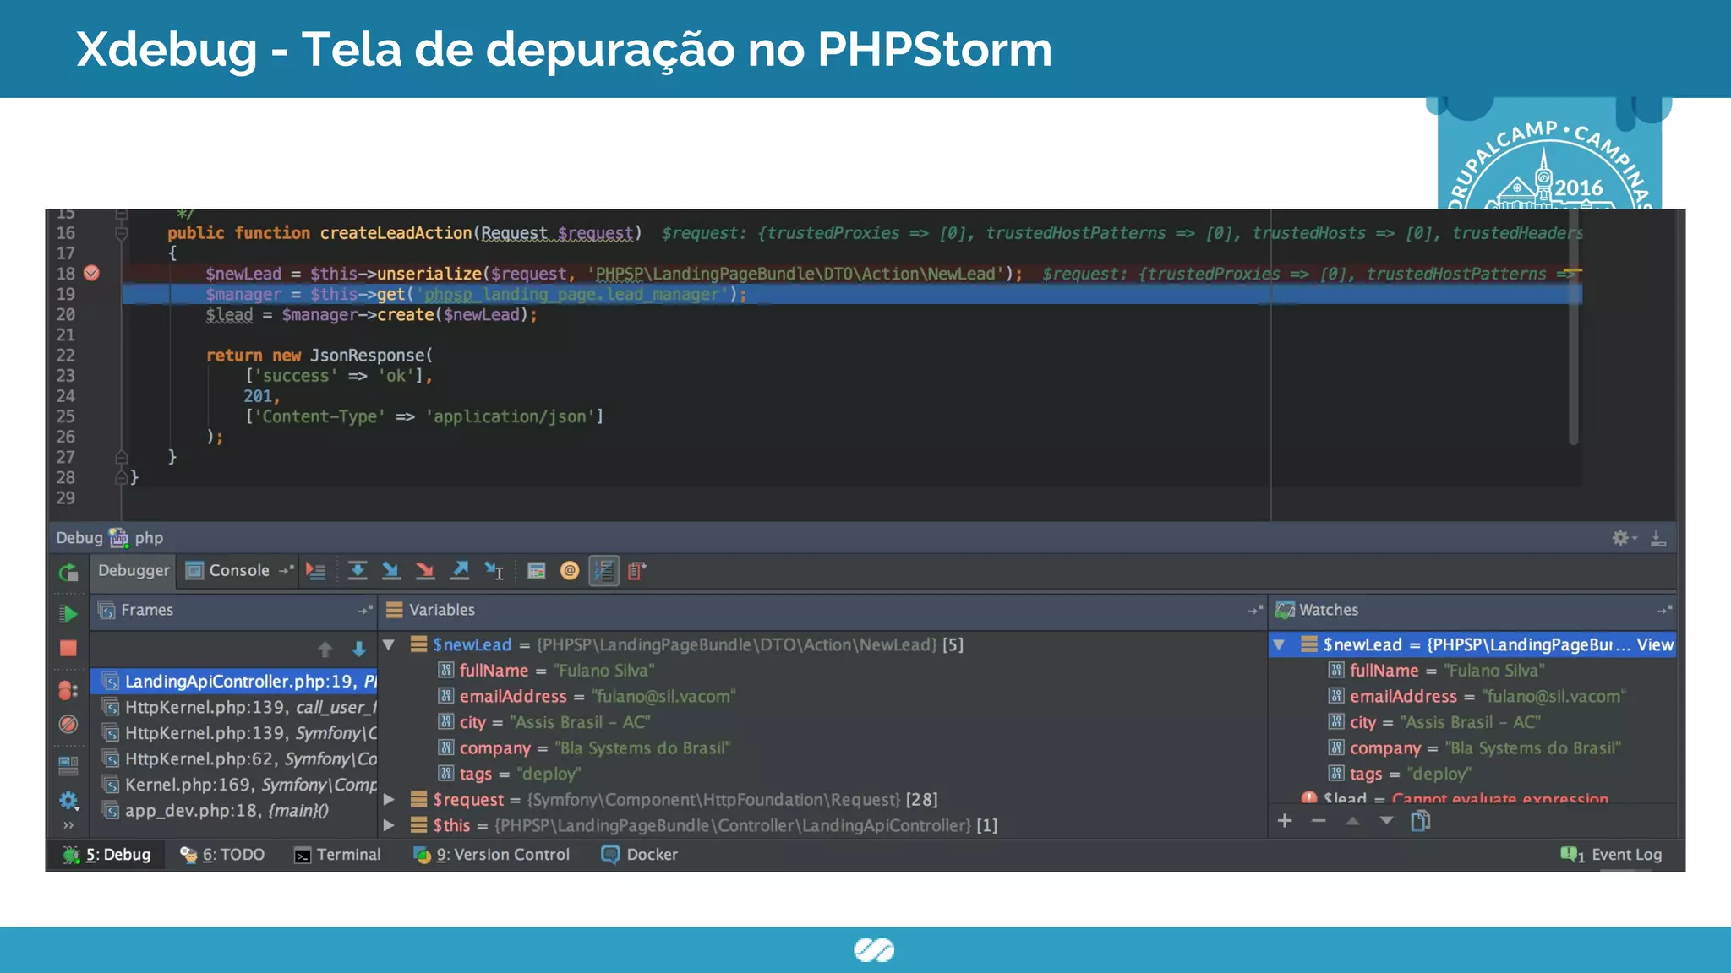The height and width of the screenshot is (973, 1731).
Task: Collapse the $newLead node in Variables
Action: 389,644
